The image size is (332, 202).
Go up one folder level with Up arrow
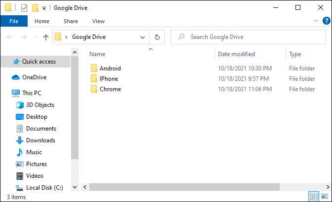click(46, 37)
